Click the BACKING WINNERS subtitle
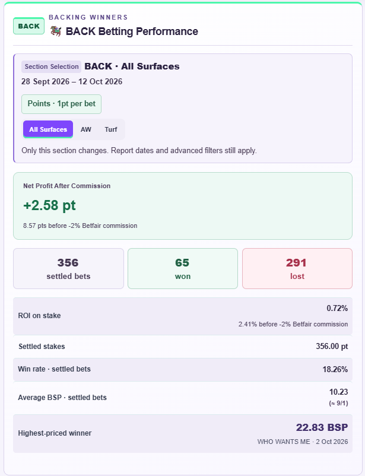The image size is (365, 476). point(88,17)
